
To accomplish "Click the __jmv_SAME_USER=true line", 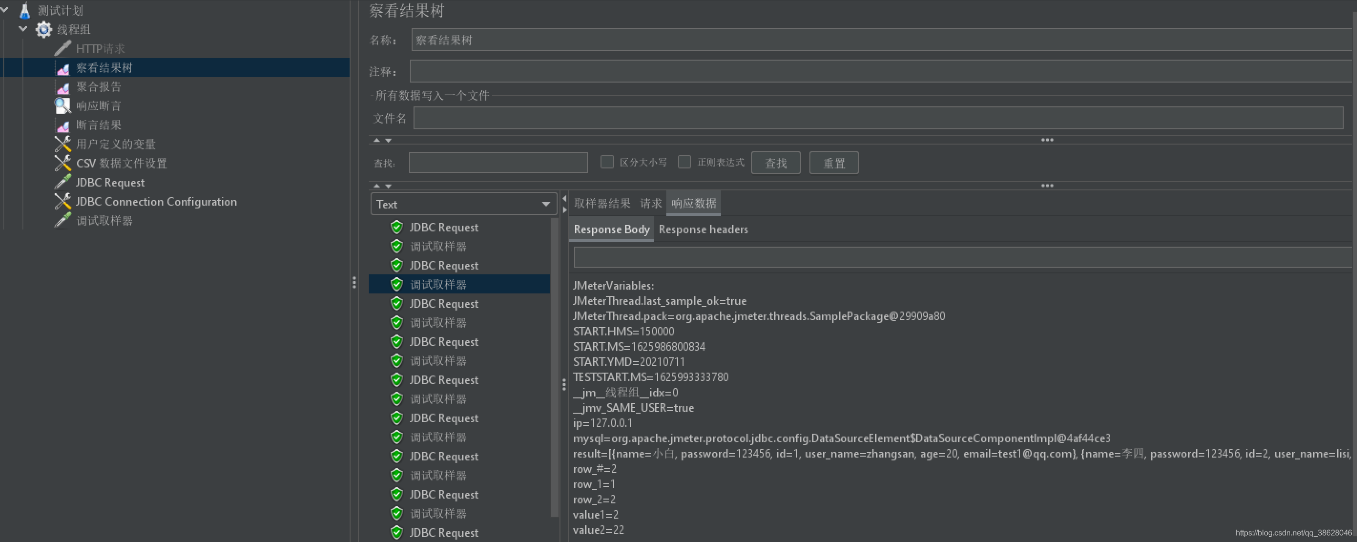I will click(x=633, y=407).
